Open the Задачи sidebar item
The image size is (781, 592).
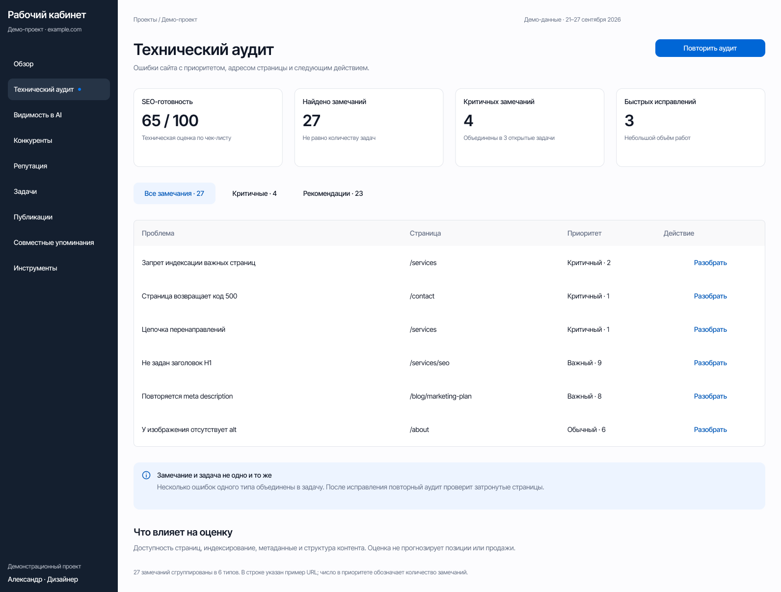point(59,191)
